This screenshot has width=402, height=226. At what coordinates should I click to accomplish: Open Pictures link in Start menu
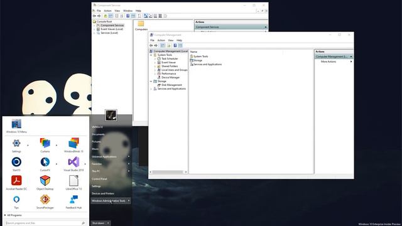pos(96,142)
